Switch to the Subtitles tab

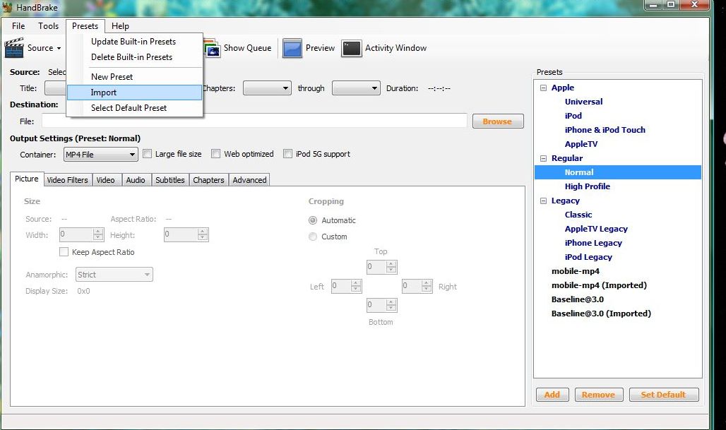point(169,180)
